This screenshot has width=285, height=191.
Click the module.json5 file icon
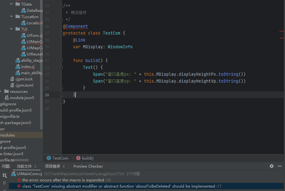[7, 98]
